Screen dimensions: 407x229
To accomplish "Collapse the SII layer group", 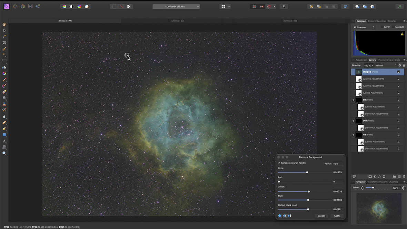I will pos(353,100).
